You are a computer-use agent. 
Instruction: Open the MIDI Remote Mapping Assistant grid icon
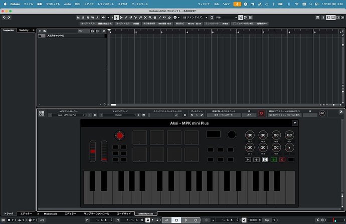point(42,113)
